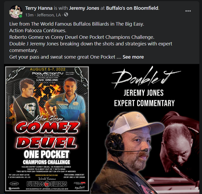Click the public globe privacy icon
Image resolution: width=202 pixels, height=194 pixels.
click(x=66, y=15)
